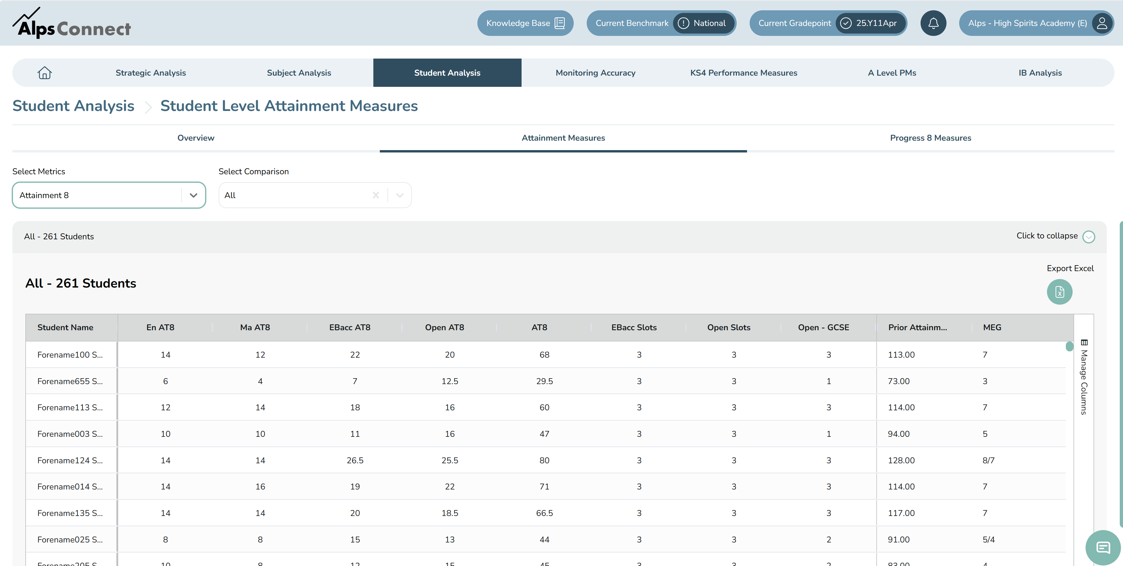
Task: Open IB Analysis tab
Action: 1040,73
